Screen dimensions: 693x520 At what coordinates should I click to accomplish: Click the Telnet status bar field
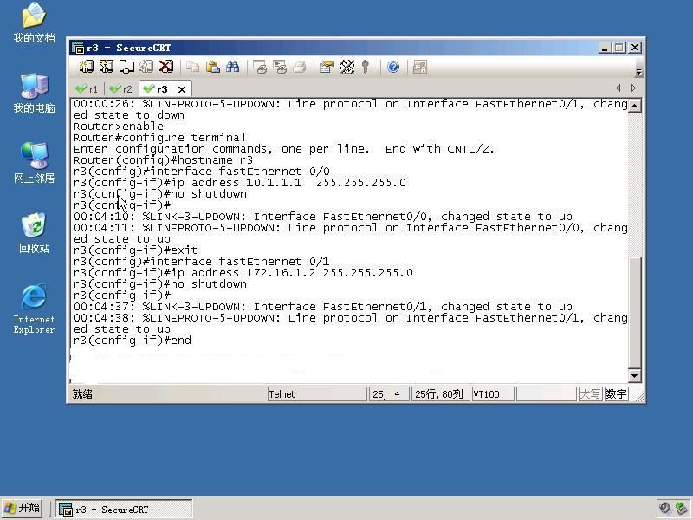coord(317,394)
